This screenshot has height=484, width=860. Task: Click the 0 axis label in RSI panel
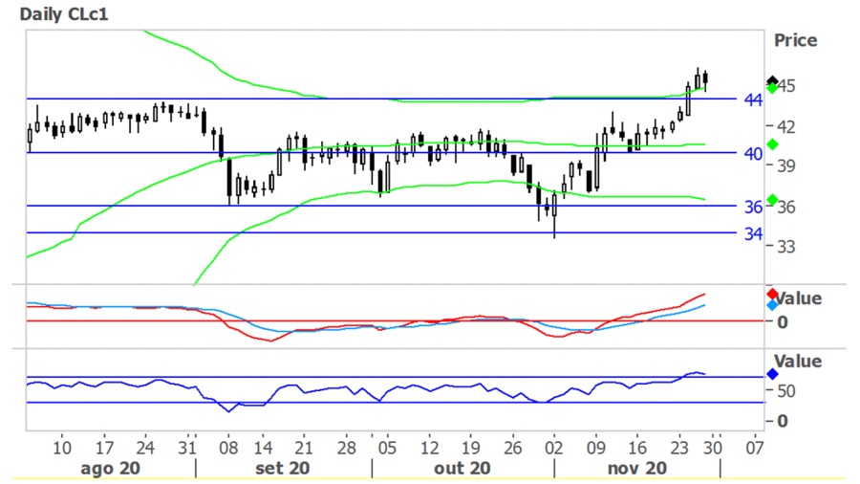(783, 421)
